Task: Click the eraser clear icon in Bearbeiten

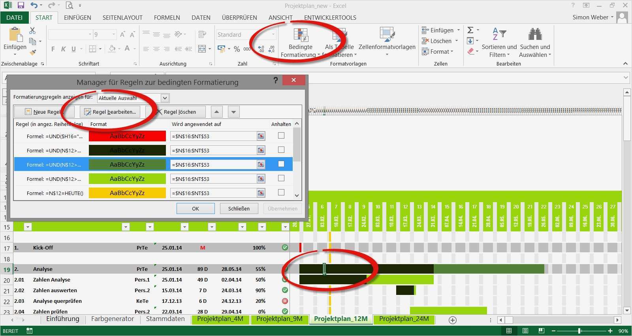Action: (x=470, y=51)
